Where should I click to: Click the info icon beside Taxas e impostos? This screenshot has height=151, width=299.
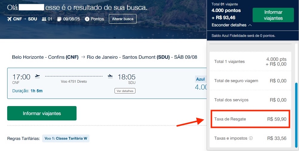[x=251, y=138]
